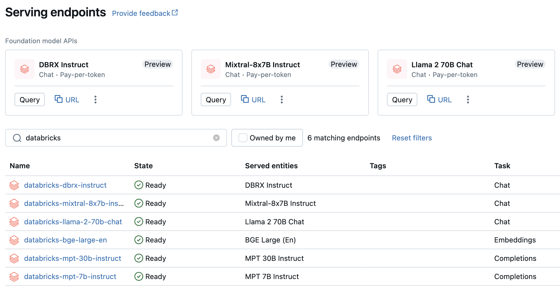Open databricks-llama-2-70b-chat endpoint
This screenshot has width=560, height=289.
(x=73, y=222)
